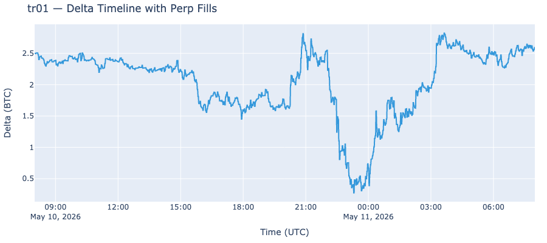Click the 0.5 y-axis tick label
This screenshot has width=547, height=243.
27,179
